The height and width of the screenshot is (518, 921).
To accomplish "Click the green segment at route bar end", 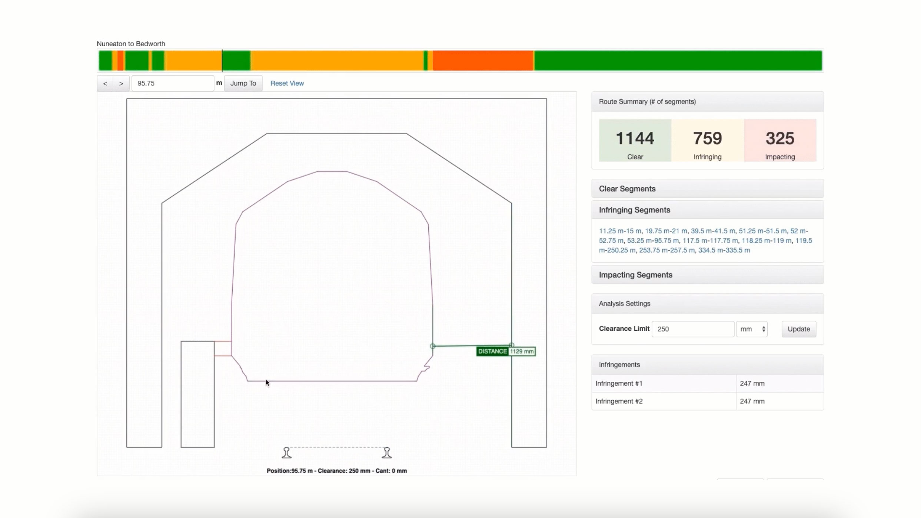I will [x=667, y=60].
